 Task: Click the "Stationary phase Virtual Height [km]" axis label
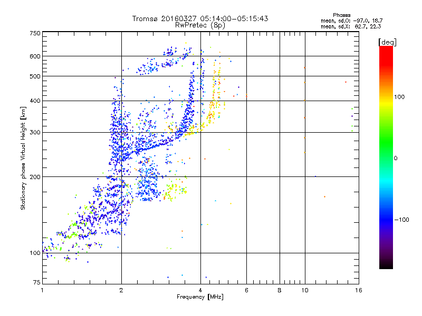[23, 159]
